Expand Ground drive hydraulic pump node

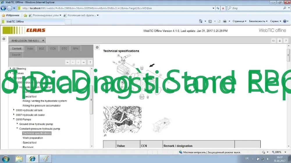[17, 124]
